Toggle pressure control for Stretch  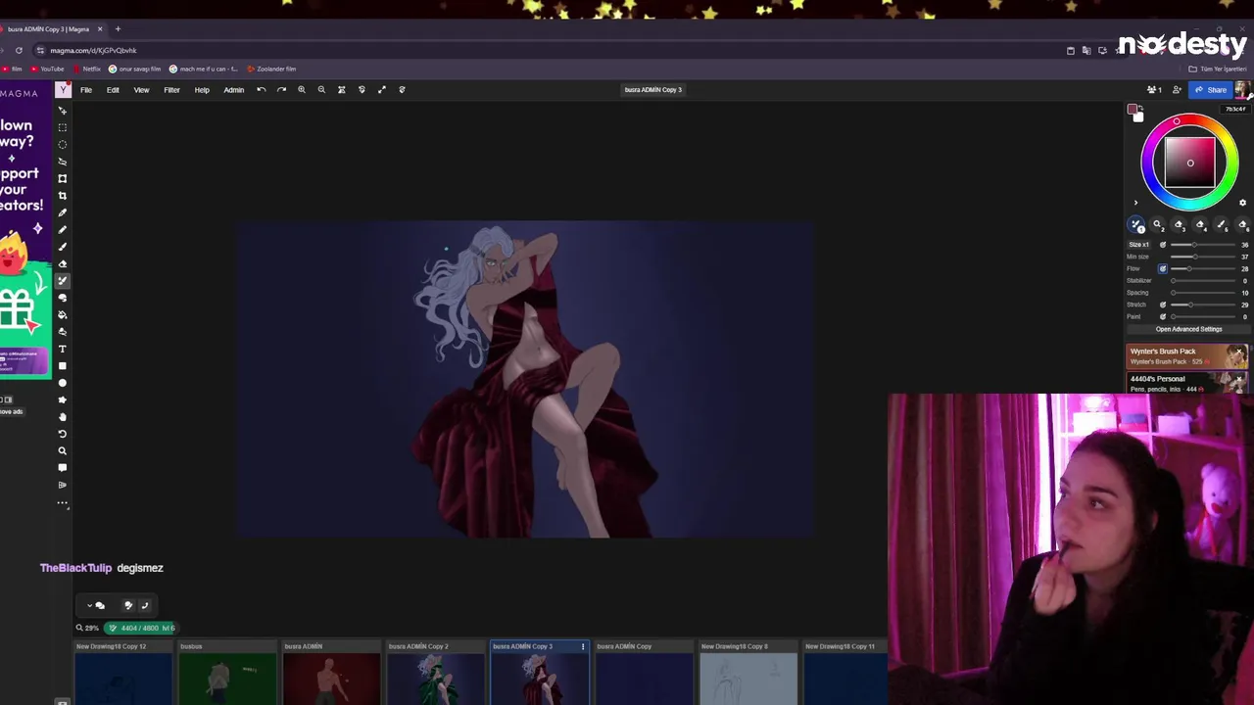[1163, 305]
